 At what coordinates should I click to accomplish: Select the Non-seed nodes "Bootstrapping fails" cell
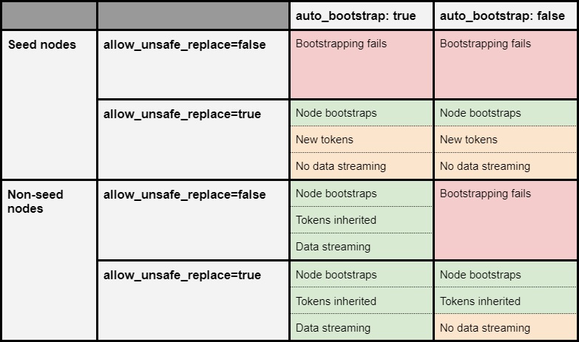(485, 194)
